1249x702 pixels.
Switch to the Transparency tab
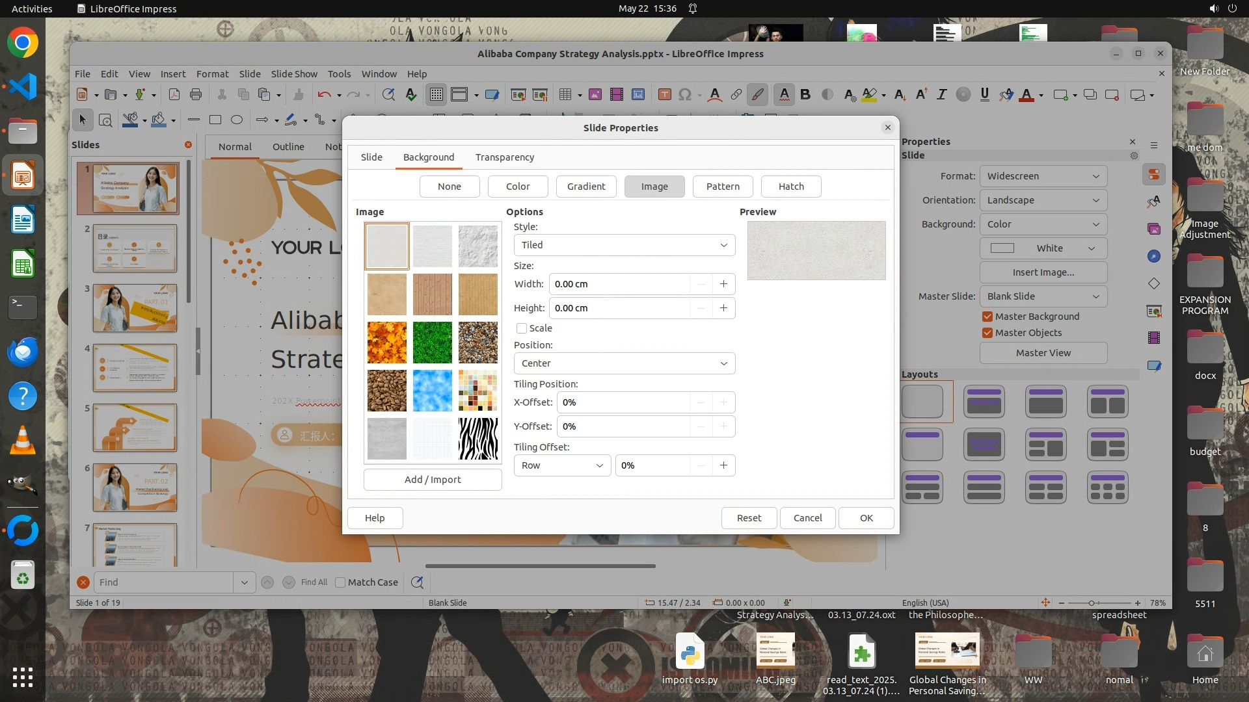tap(504, 157)
